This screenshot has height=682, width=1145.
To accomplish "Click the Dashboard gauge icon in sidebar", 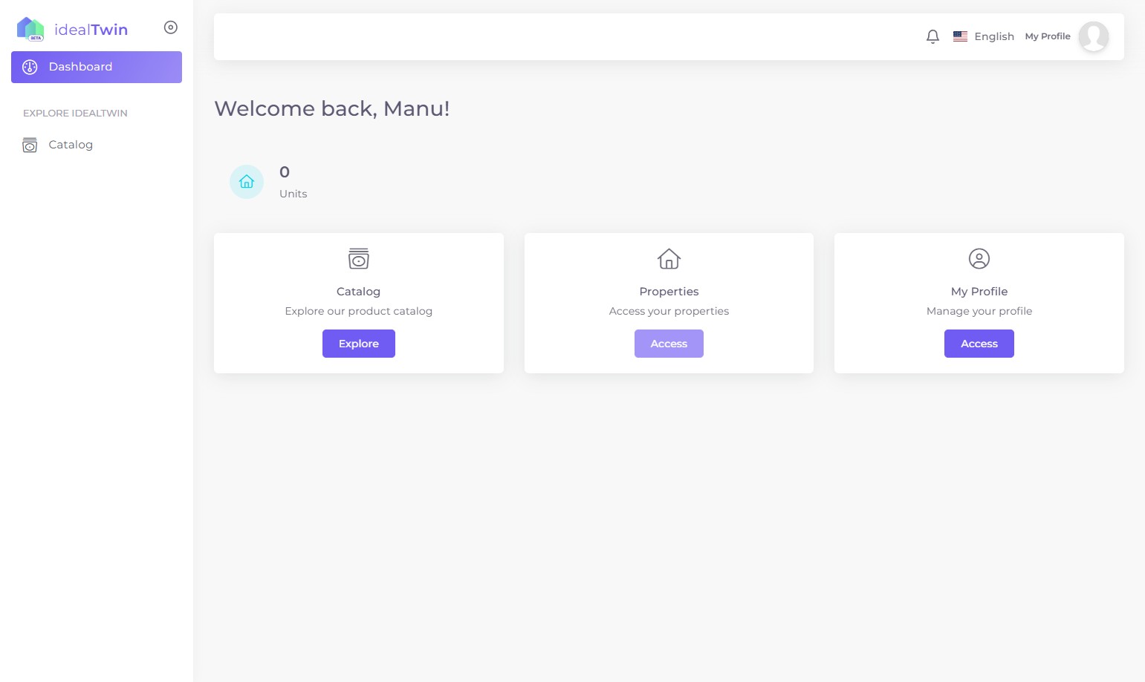I will pyautogui.click(x=30, y=68).
